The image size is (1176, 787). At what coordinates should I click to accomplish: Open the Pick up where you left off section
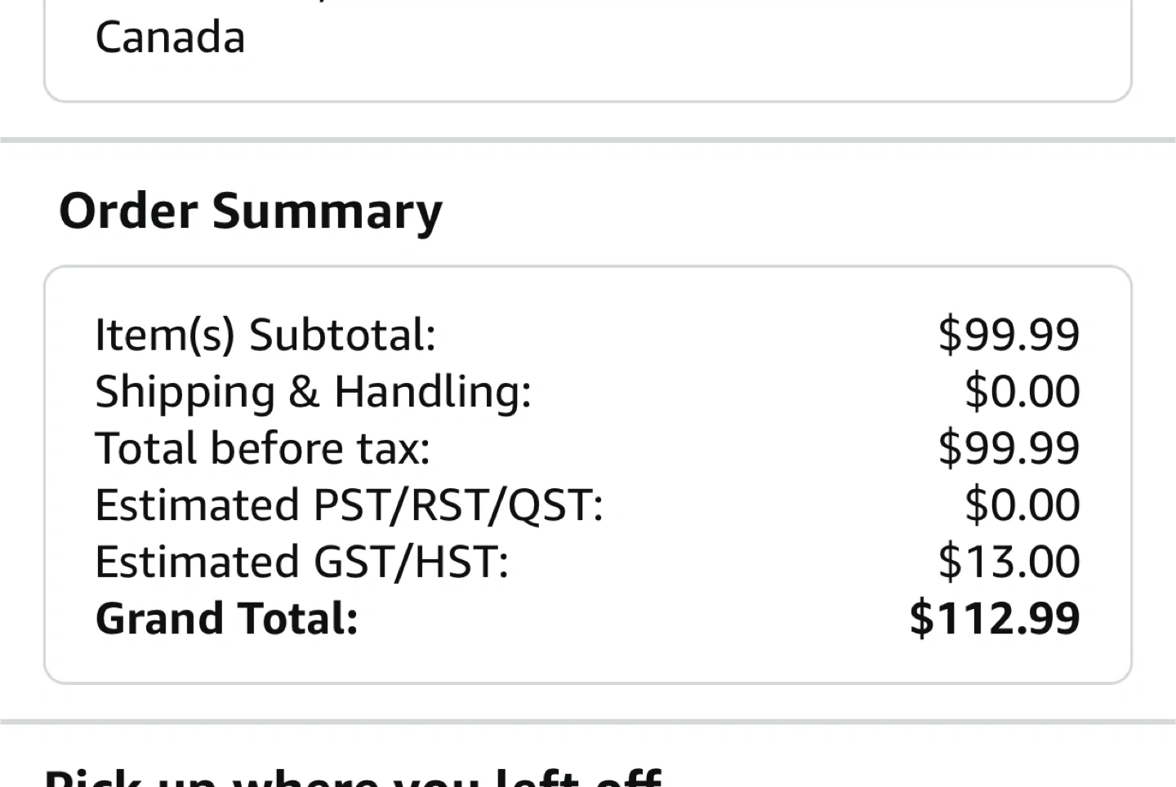point(352,776)
